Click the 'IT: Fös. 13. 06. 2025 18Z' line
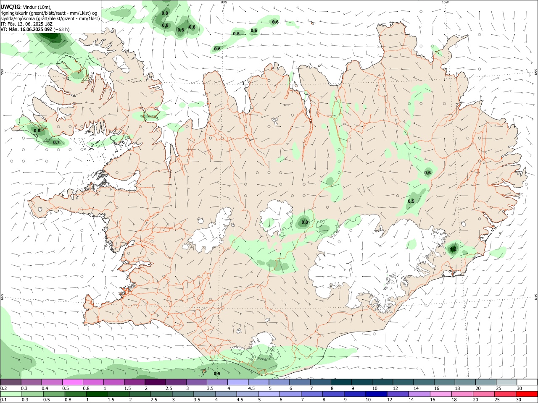Image resolution: width=538 pixels, height=403 pixels. pyautogui.click(x=26, y=24)
